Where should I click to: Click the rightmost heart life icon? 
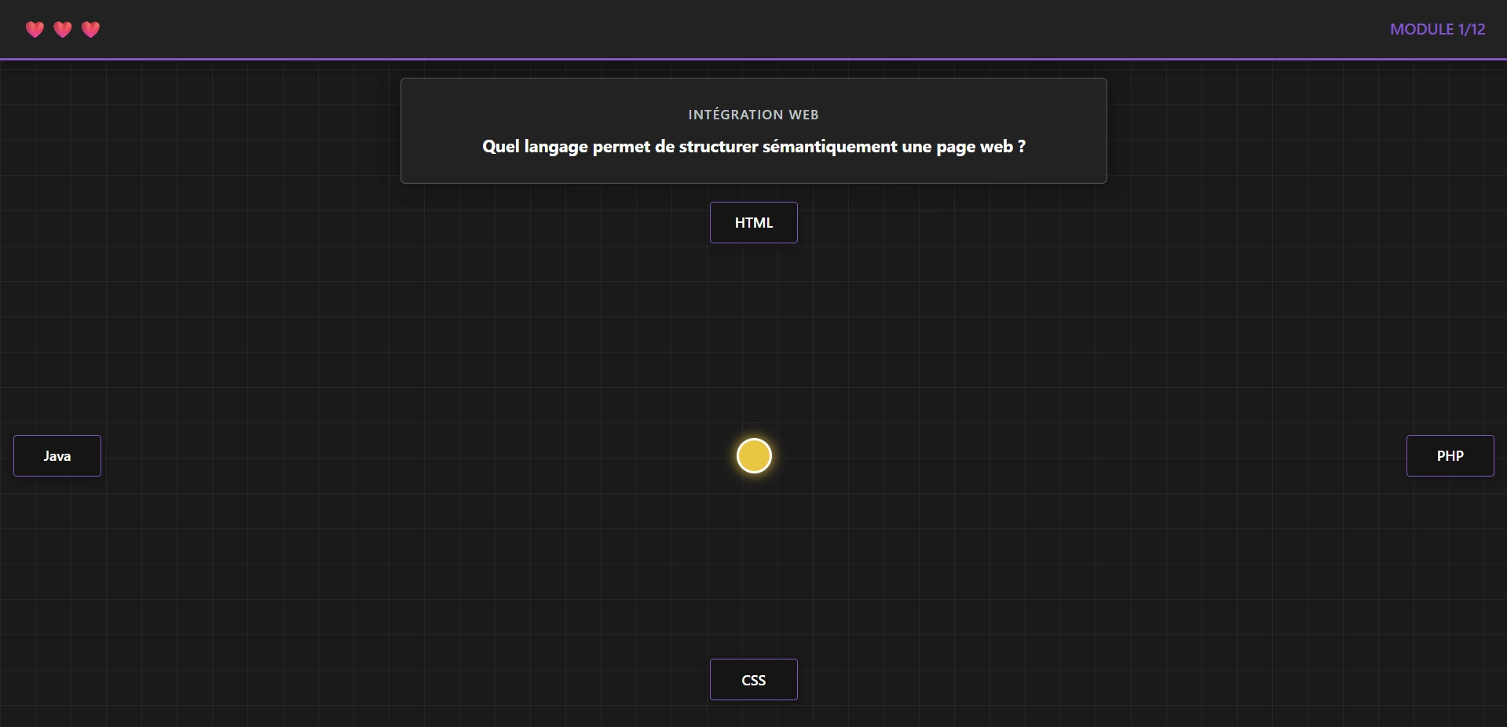coord(91,30)
